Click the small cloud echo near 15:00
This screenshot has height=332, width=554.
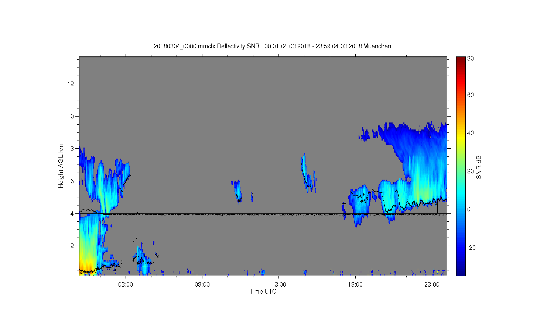[x=308, y=173]
